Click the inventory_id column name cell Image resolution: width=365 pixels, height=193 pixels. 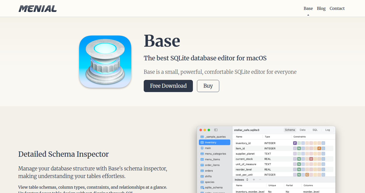(x=243, y=143)
